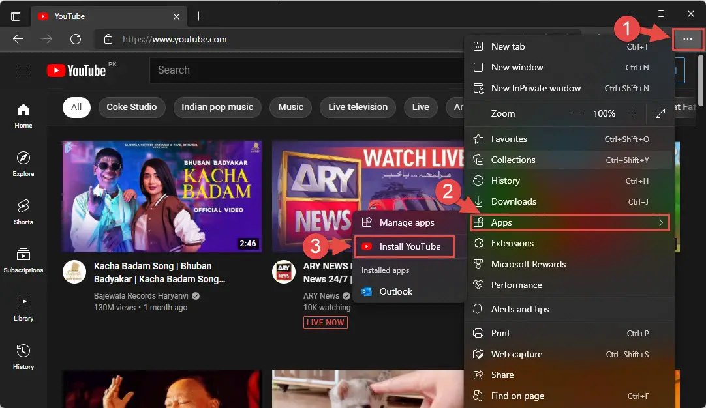This screenshot has width=706, height=408.
Task: Open Subscriptions from the left sidebar
Action: [x=23, y=260]
